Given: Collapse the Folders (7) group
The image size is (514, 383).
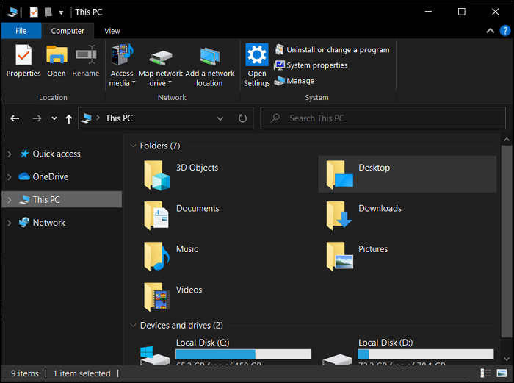Looking at the screenshot, I should [134, 146].
